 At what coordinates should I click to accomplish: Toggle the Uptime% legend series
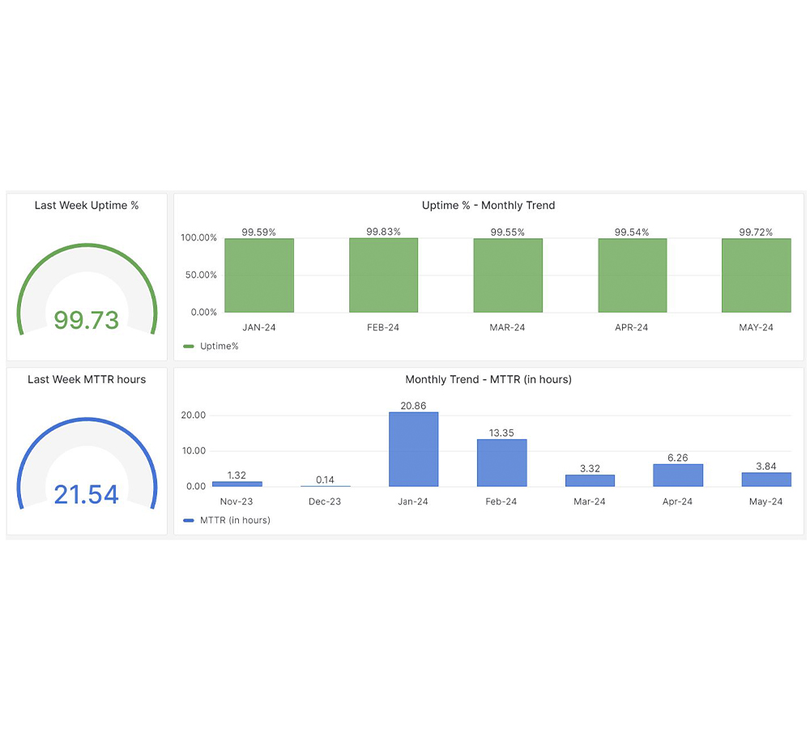(219, 346)
